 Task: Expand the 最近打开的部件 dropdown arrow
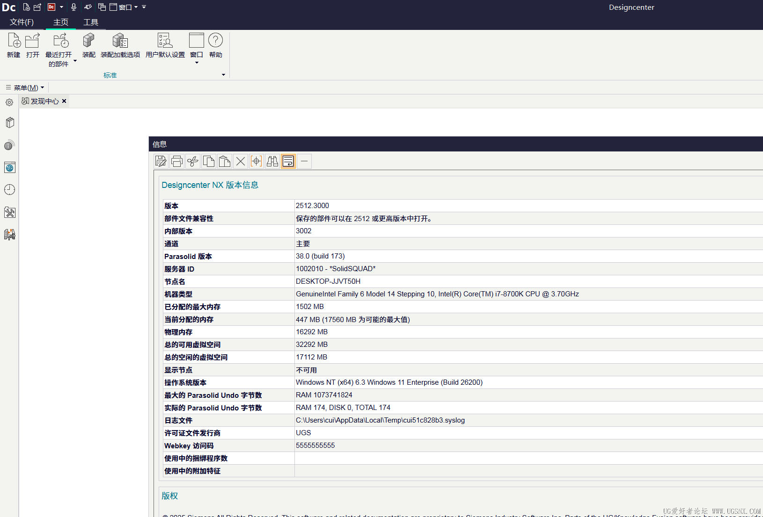[75, 61]
